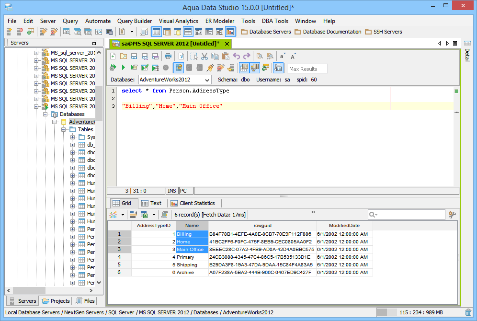This screenshot has height=321, width=477.
Task: Paste from clipboard with the clipboard icon
Action: [226, 56]
